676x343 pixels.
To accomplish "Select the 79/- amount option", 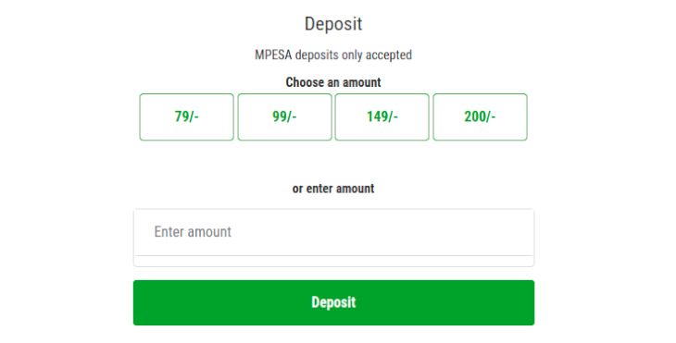I will click(x=187, y=117).
